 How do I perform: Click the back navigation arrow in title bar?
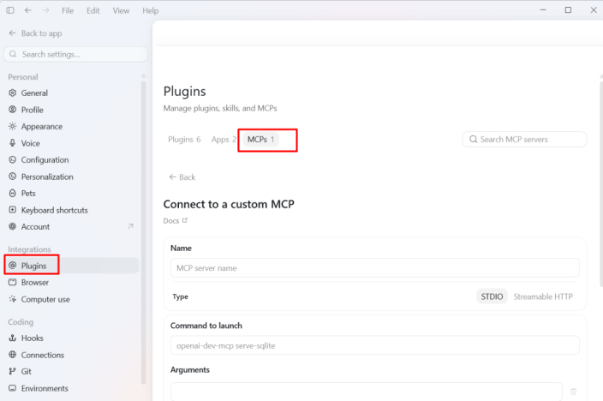(28, 10)
